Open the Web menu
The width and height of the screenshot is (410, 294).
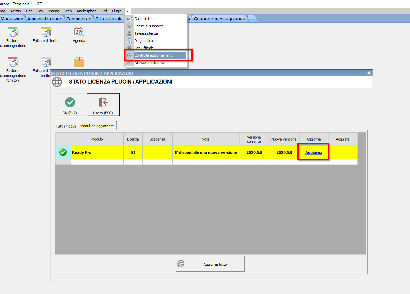point(68,11)
